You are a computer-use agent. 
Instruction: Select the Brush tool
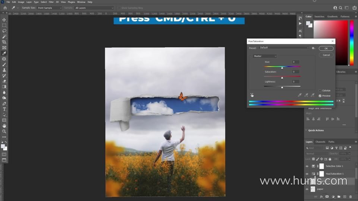(x=4, y=64)
